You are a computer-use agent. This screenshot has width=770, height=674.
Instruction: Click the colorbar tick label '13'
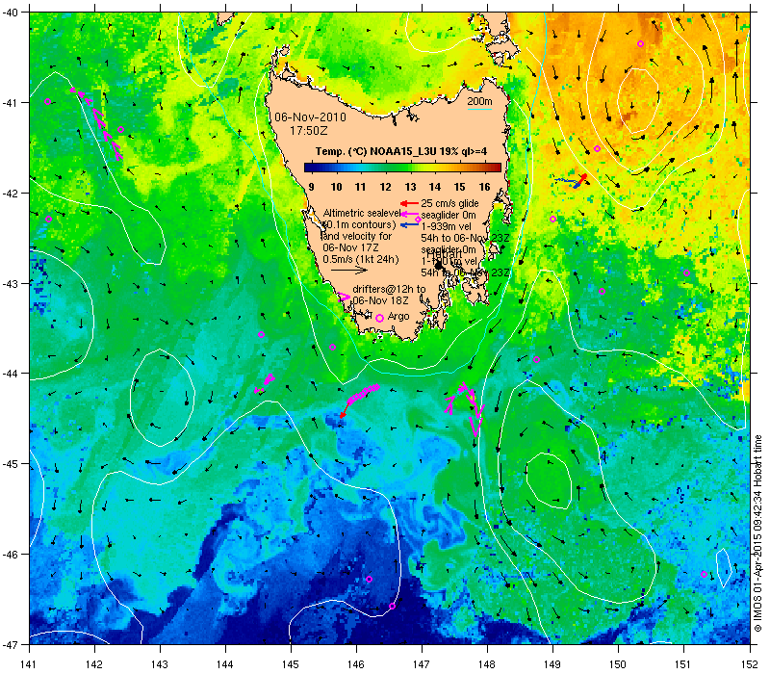(411, 187)
